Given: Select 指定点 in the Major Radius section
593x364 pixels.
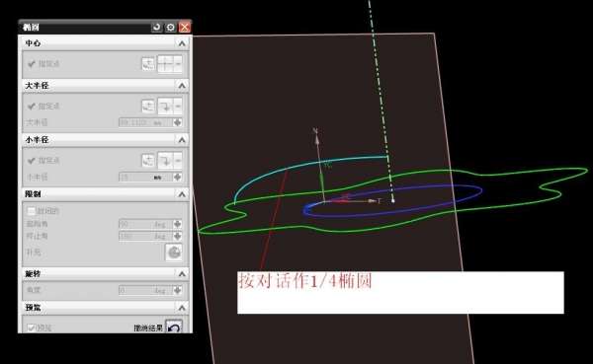Looking at the screenshot, I should tap(48, 107).
